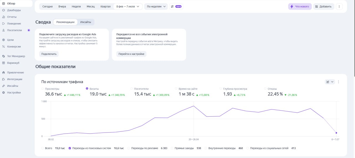Expand the chart type selector dropdown
This screenshot has height=158, width=355.
click(330, 82)
